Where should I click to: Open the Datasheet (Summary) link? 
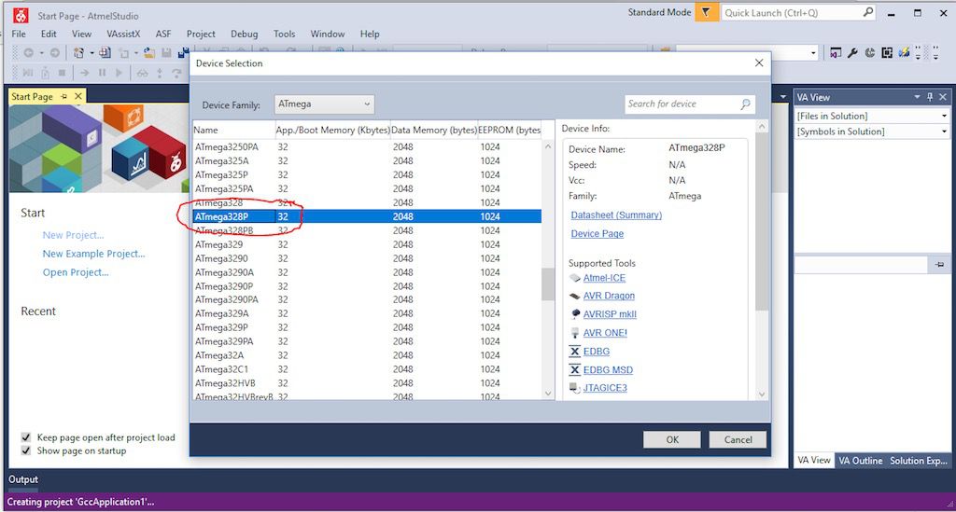(616, 214)
